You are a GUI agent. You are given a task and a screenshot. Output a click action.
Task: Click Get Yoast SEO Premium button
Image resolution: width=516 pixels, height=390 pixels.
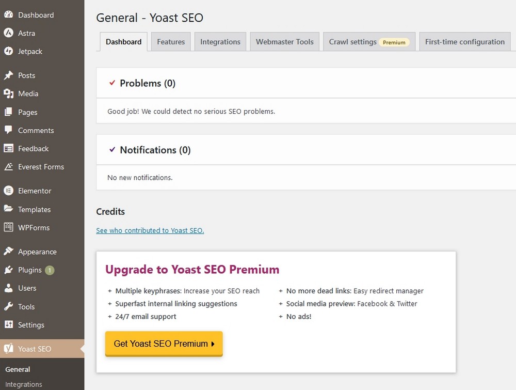pos(164,344)
